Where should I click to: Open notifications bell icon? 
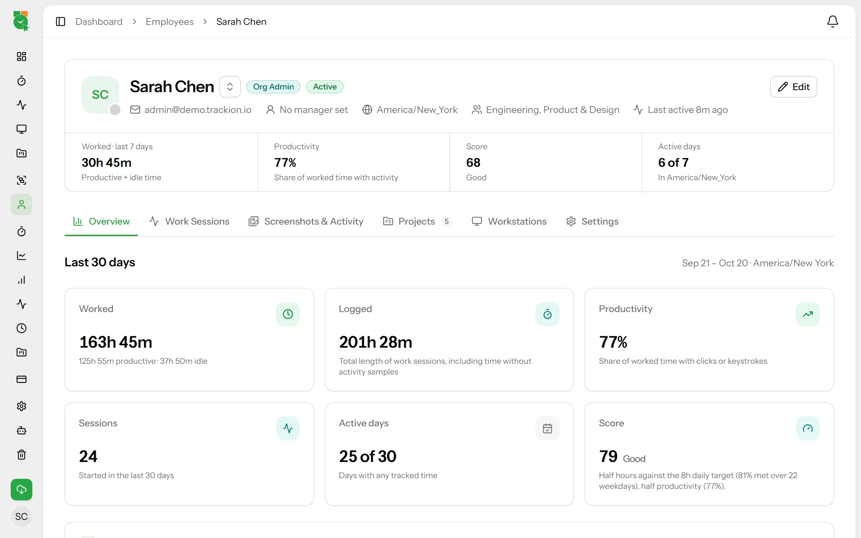coord(832,22)
